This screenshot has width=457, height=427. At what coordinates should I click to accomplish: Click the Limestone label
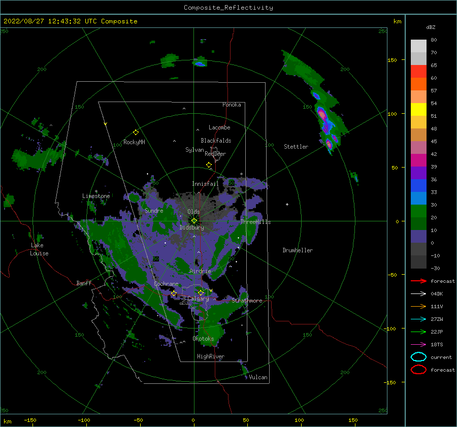point(96,196)
